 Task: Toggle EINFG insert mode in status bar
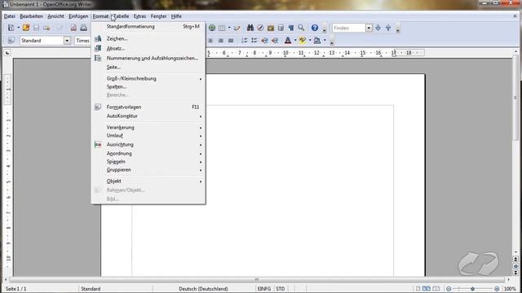(264, 289)
